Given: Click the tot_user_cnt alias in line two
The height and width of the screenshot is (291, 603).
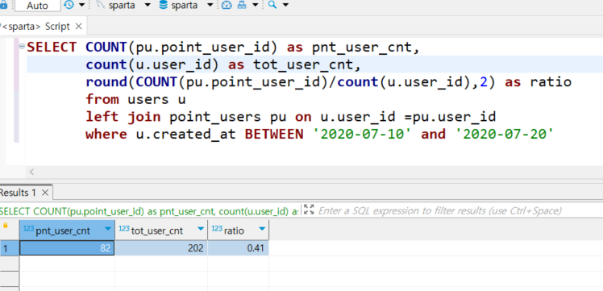Looking at the screenshot, I should tap(302, 64).
